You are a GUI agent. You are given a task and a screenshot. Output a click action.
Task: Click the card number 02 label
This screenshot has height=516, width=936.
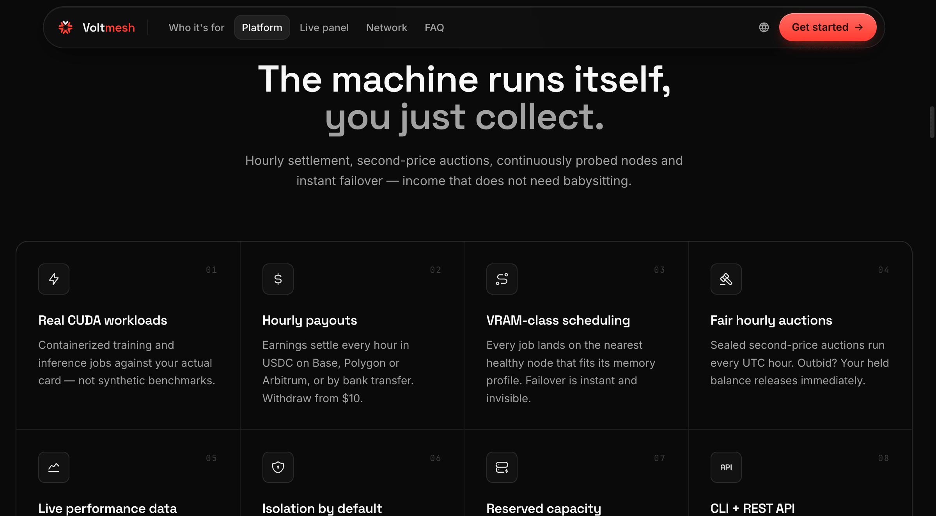[x=436, y=270]
